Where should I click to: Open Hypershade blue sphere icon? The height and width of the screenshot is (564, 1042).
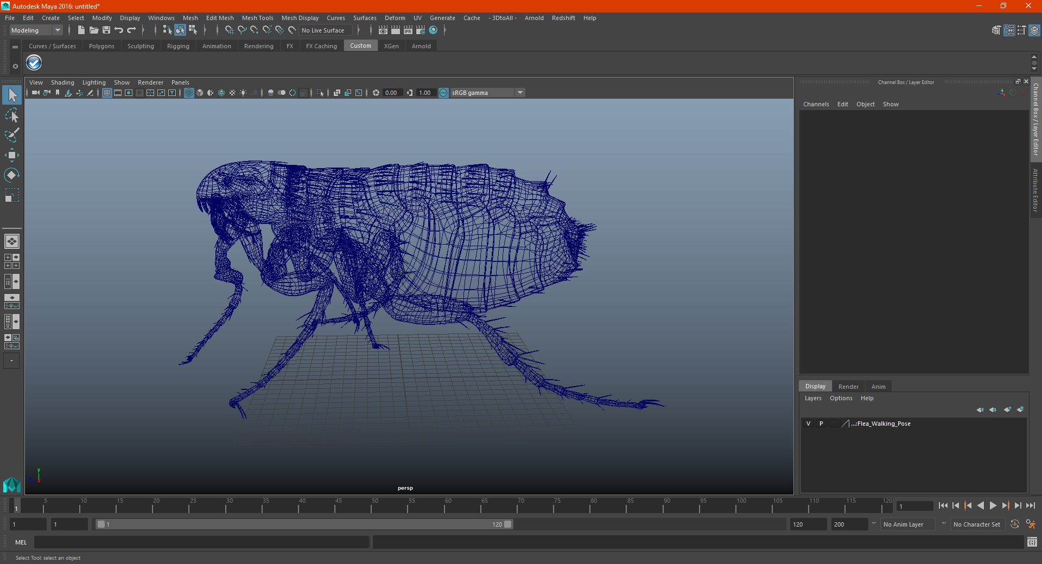(x=433, y=30)
